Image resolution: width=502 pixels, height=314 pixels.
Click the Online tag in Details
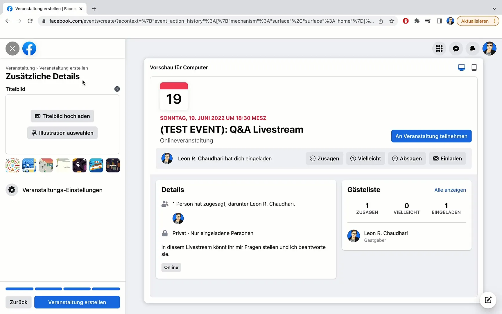[x=171, y=267]
